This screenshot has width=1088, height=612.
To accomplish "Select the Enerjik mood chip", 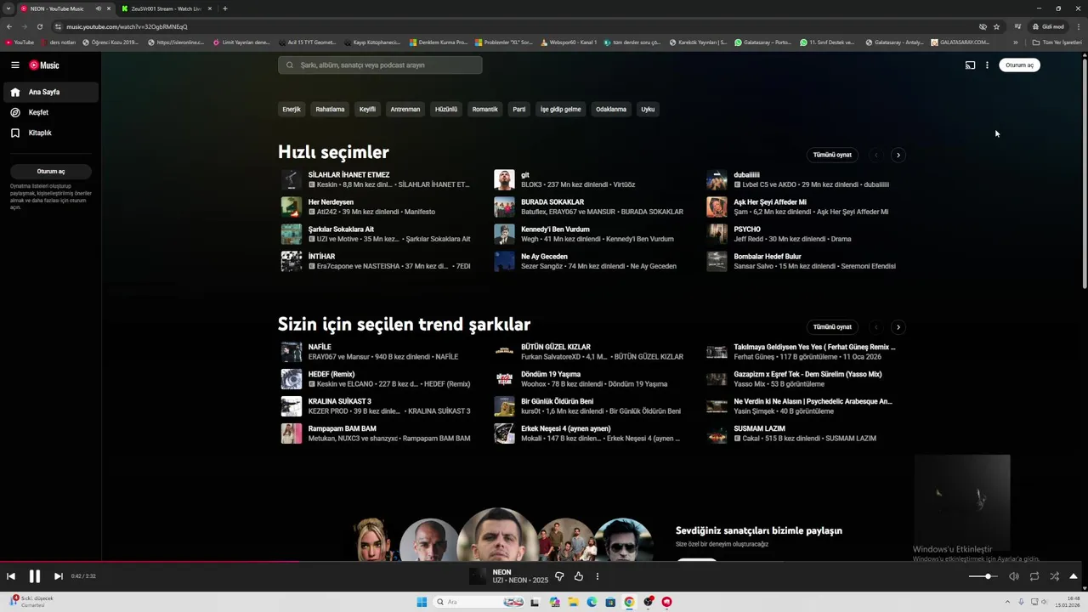I will point(292,109).
